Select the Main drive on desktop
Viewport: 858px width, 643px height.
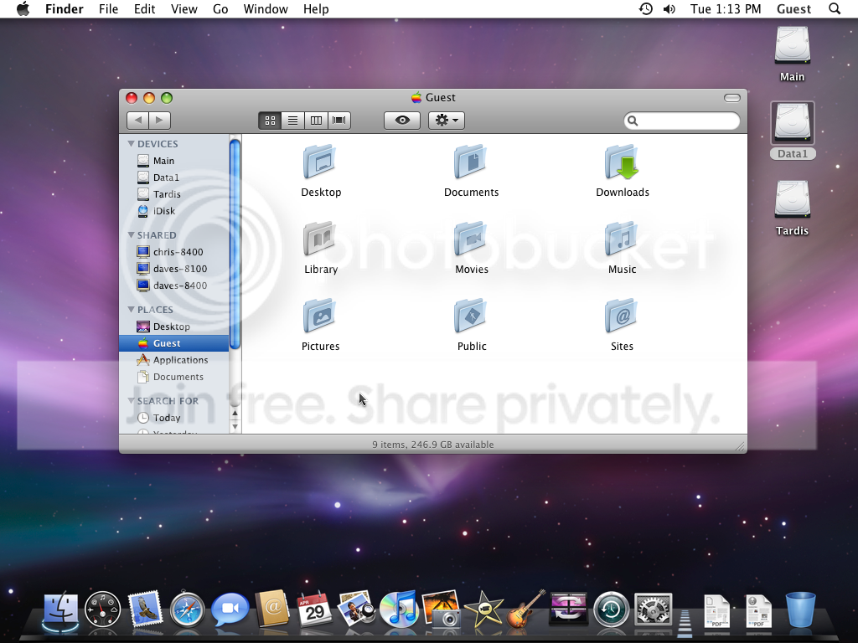[792, 54]
